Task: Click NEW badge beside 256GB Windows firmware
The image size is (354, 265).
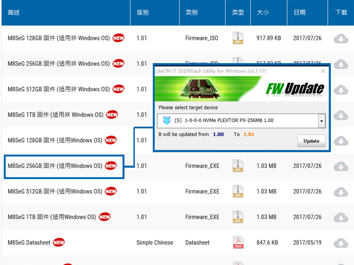Action: (x=111, y=166)
